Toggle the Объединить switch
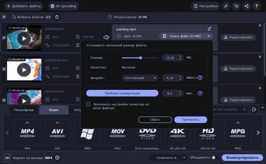The height and width of the screenshot is (164, 266). [213, 158]
